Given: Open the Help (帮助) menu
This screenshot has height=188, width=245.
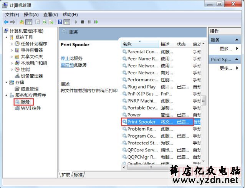Looking at the screenshot, I should [x=70, y=15].
